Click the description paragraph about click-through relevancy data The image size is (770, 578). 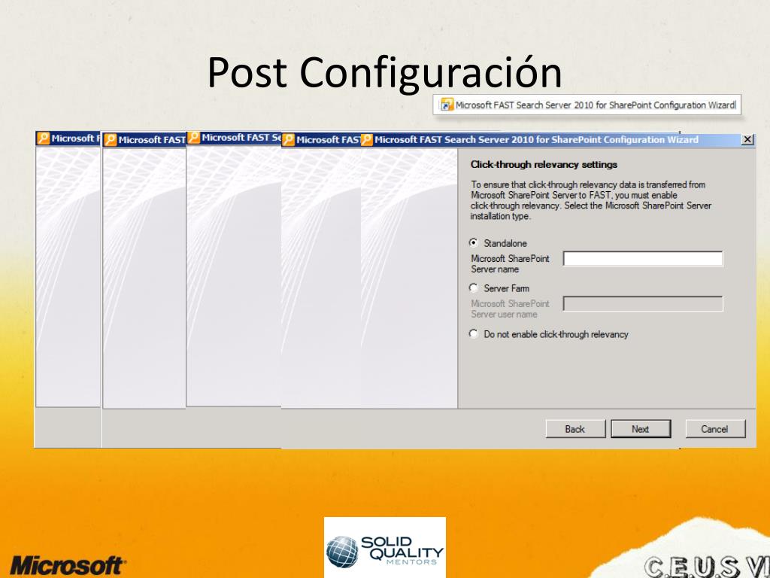tap(591, 200)
